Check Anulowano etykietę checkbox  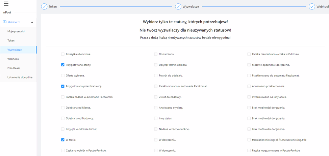(x=156, y=107)
